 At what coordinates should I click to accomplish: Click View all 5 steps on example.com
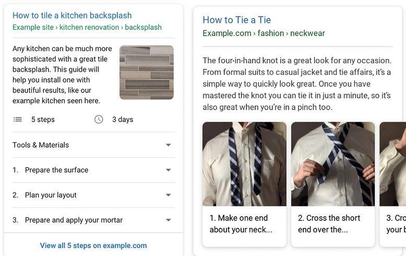[x=93, y=246]
